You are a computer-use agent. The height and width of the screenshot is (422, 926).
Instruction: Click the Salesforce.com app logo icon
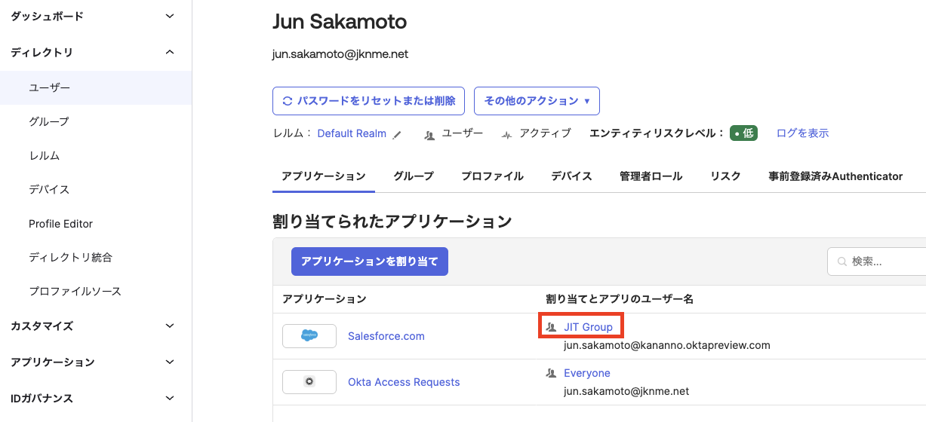click(309, 336)
